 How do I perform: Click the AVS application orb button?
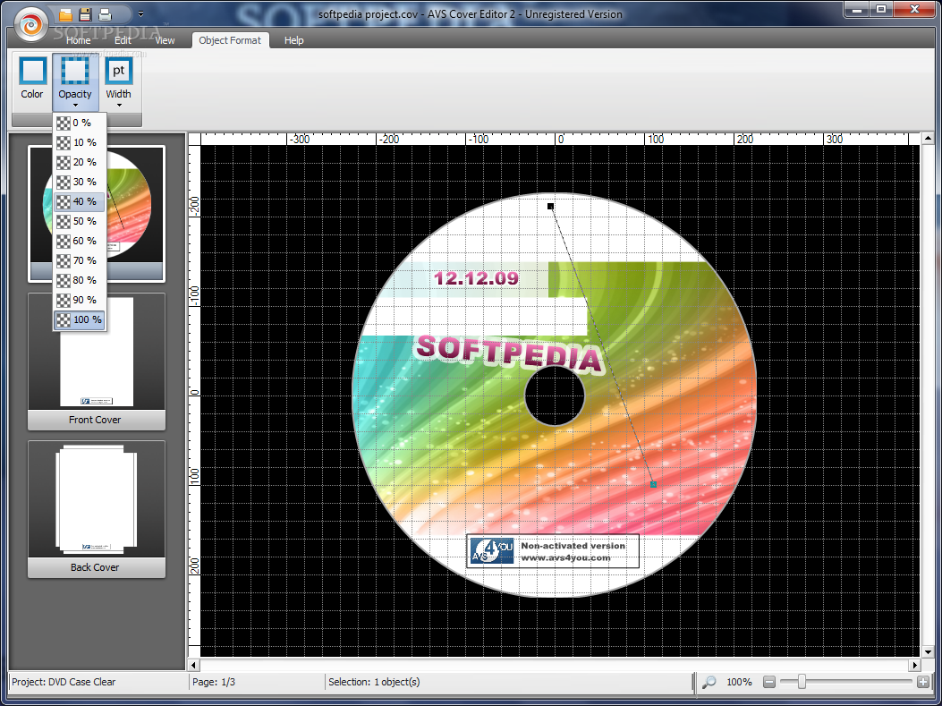[x=31, y=25]
